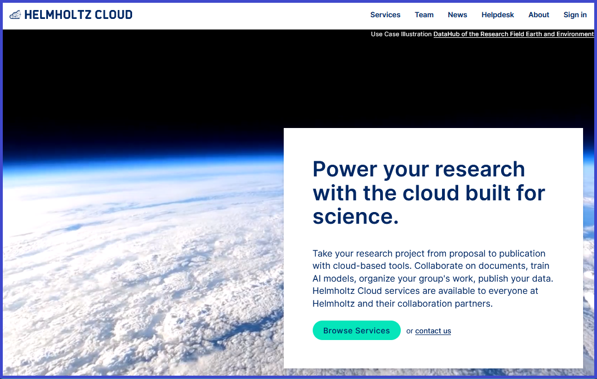
Task: Follow the contact us link
Action: point(433,331)
